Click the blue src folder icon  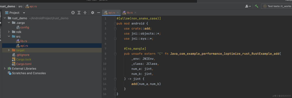[x=14, y=36]
